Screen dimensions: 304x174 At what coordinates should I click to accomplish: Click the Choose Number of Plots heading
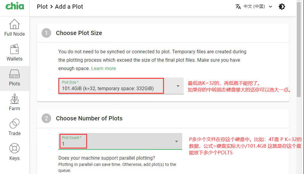pyautogui.click(x=89, y=118)
